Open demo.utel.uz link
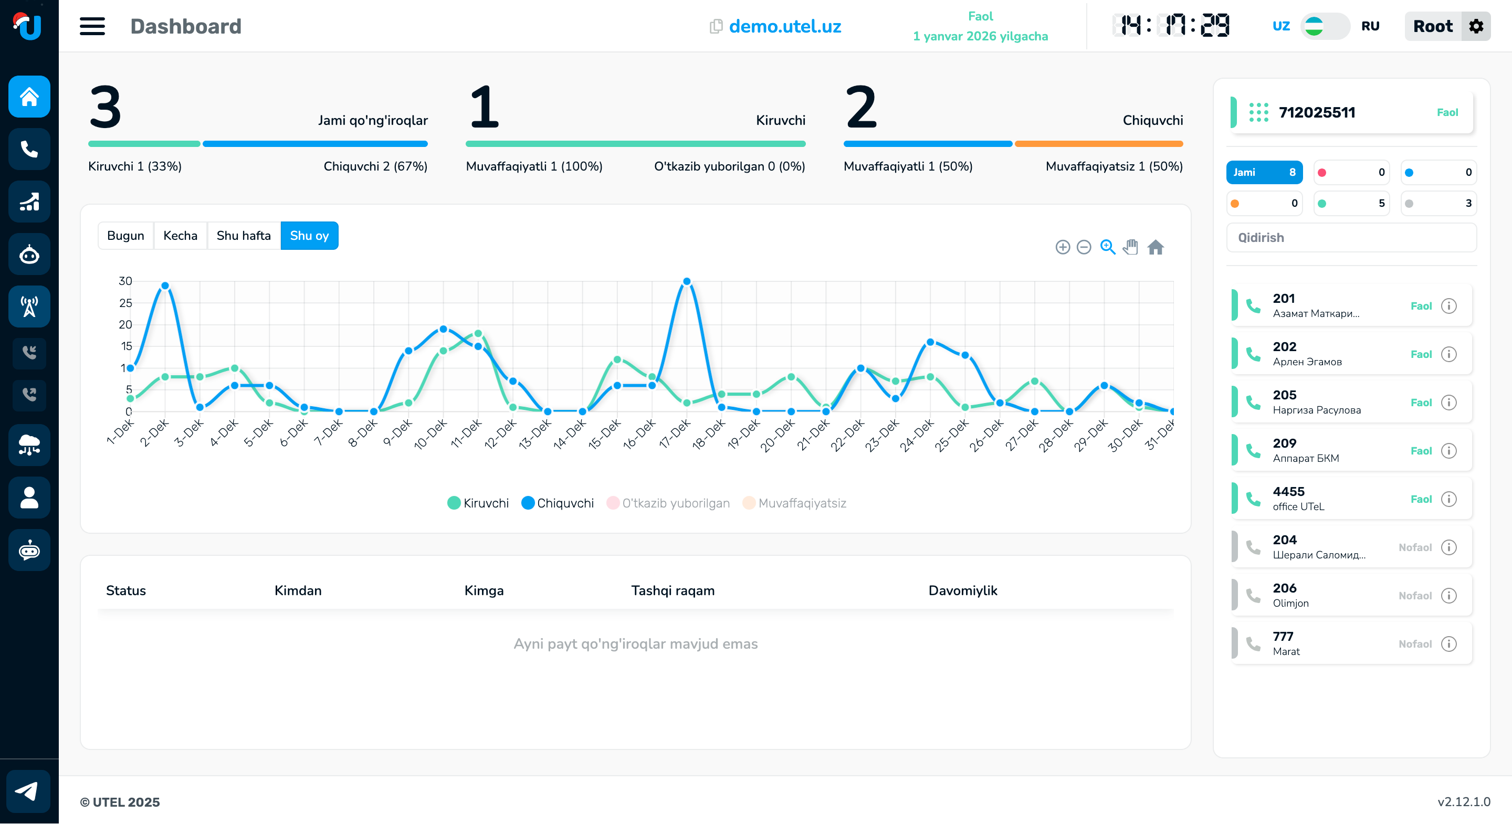Image resolution: width=1512 pixels, height=824 pixels. tap(784, 26)
